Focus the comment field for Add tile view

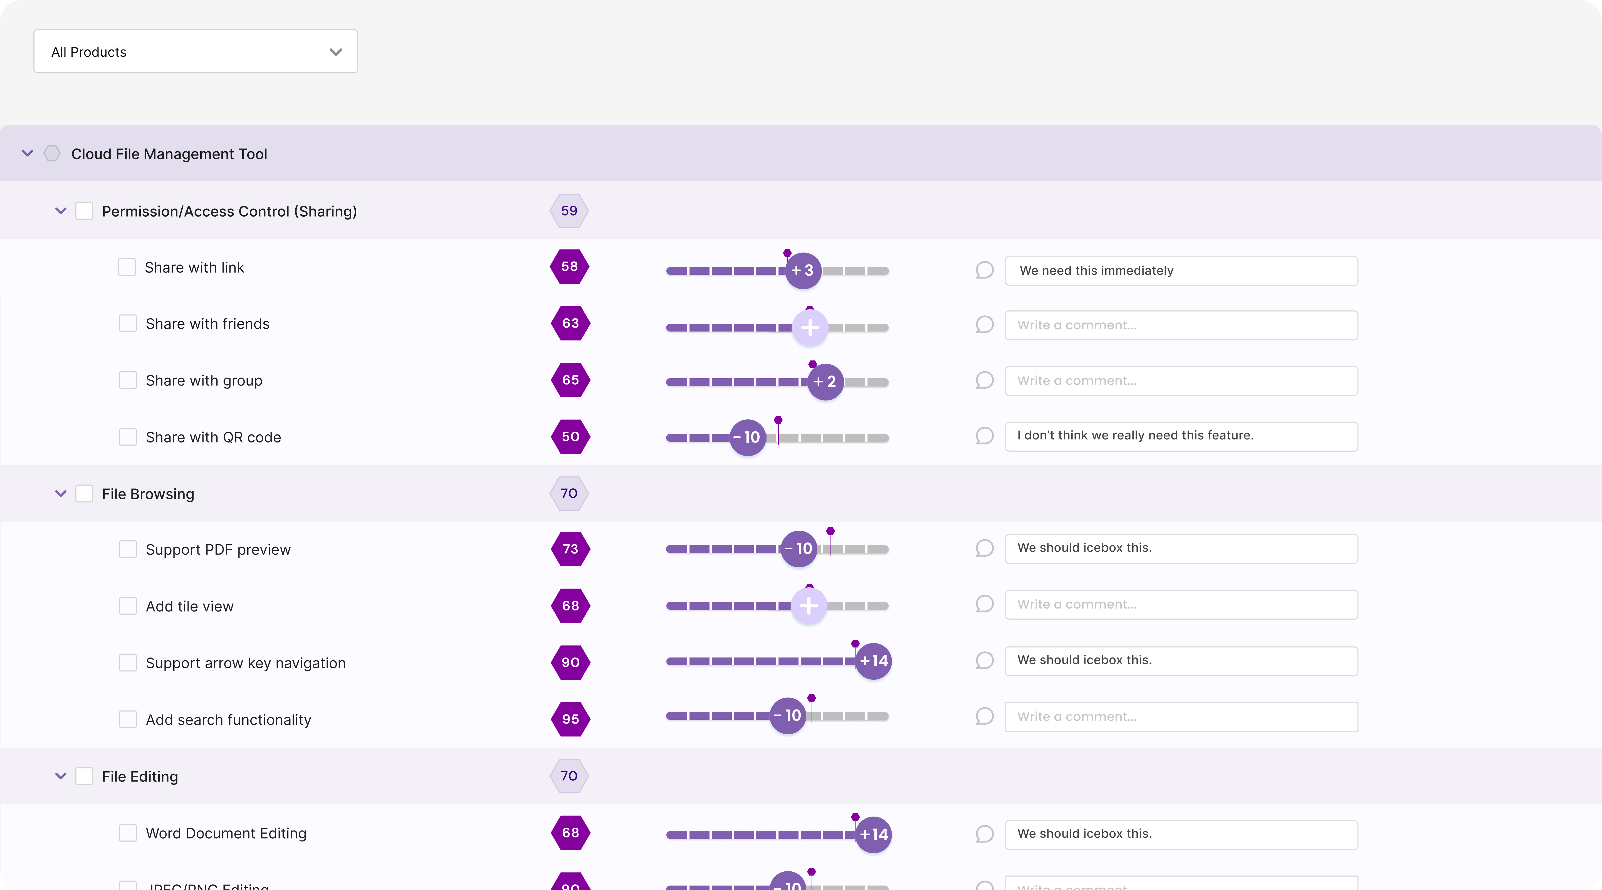(1181, 605)
